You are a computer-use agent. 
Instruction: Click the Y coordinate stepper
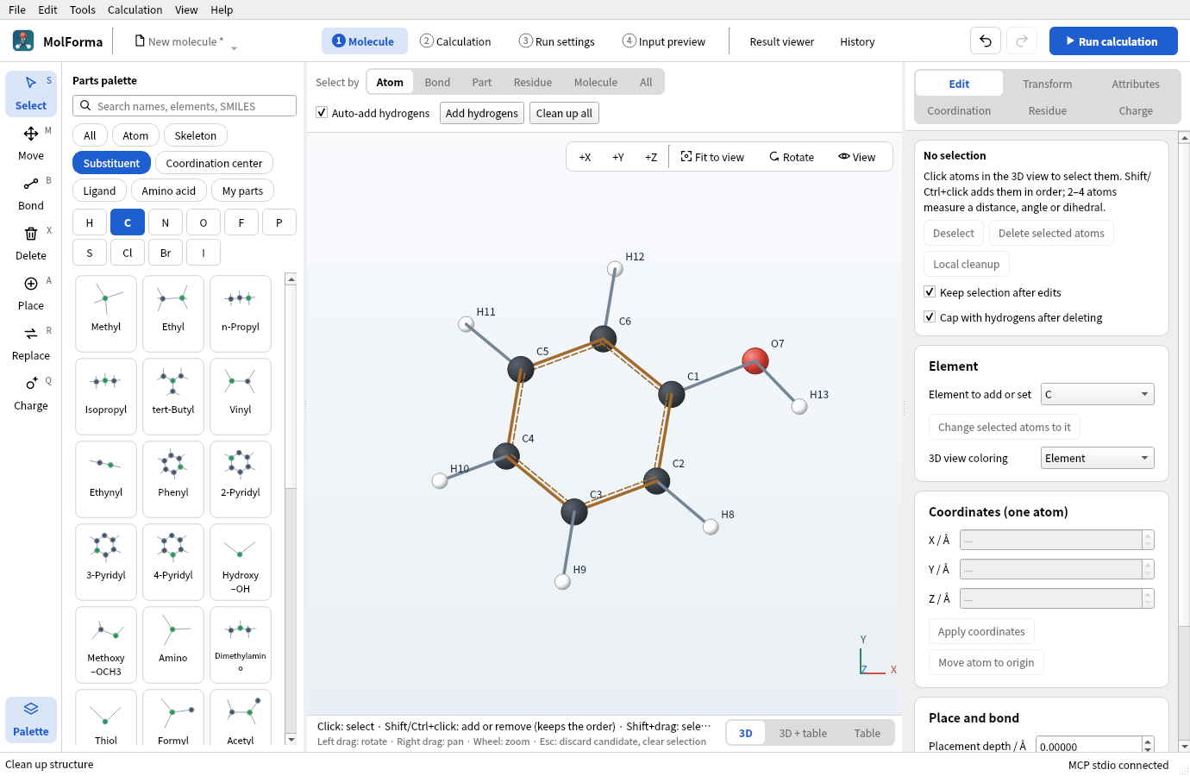[1148, 569]
